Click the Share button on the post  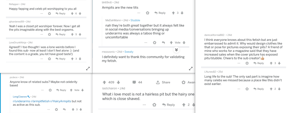tap(163, 82)
